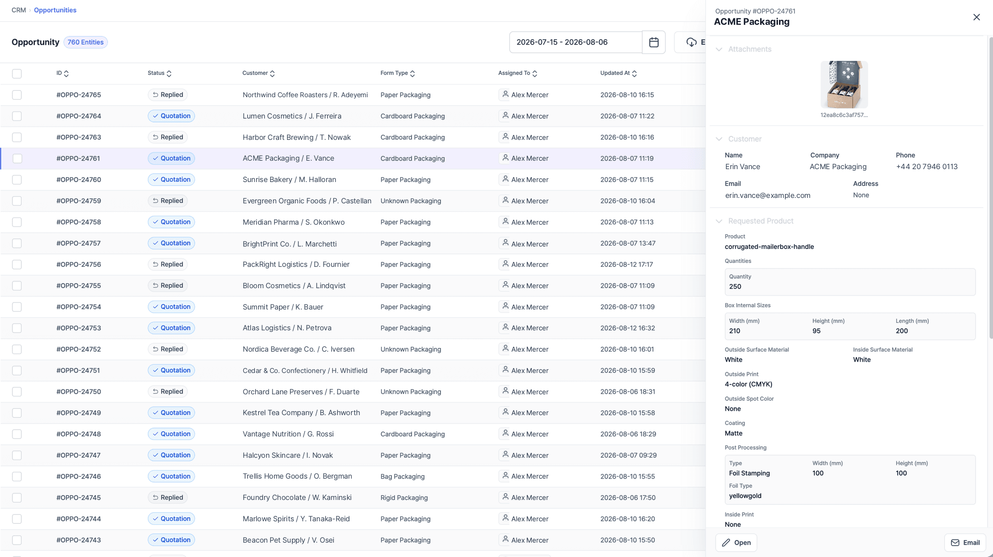Check the box for #OPPO-24744
This screenshot has width=993, height=557.
point(17,519)
